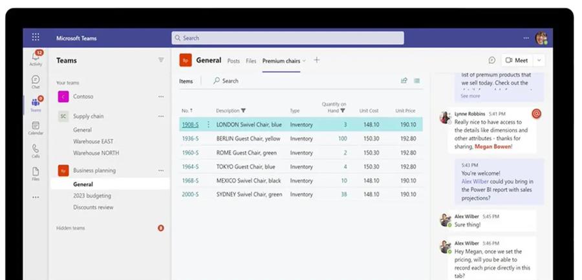Click the Items menu label

(x=186, y=81)
